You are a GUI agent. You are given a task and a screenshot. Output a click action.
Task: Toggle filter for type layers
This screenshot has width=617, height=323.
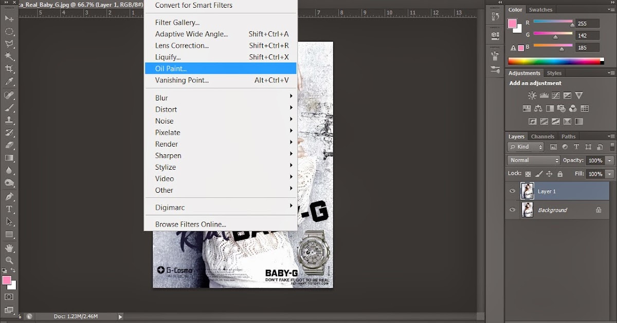click(576, 147)
